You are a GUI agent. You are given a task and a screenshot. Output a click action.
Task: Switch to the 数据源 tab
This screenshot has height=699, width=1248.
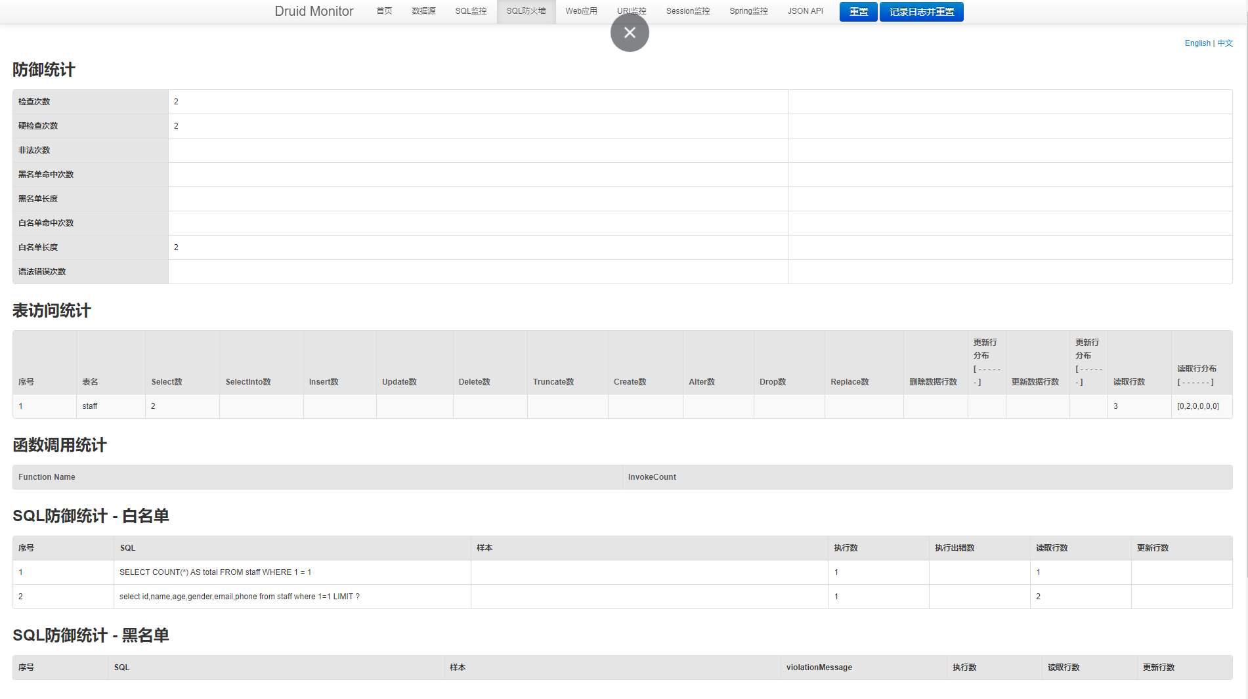[x=423, y=11]
